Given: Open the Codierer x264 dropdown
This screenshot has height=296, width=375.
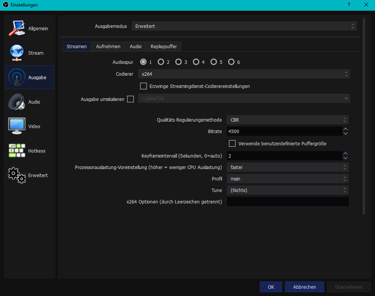Looking at the screenshot, I should coord(244,74).
